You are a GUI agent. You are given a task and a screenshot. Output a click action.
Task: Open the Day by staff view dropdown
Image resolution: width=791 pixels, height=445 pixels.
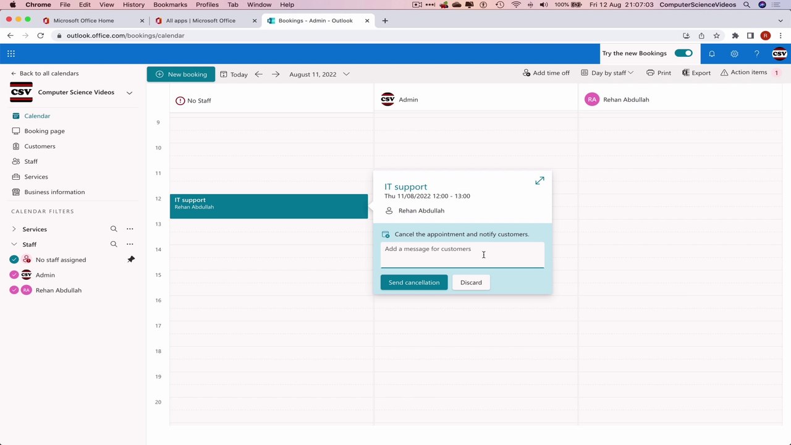607,73
